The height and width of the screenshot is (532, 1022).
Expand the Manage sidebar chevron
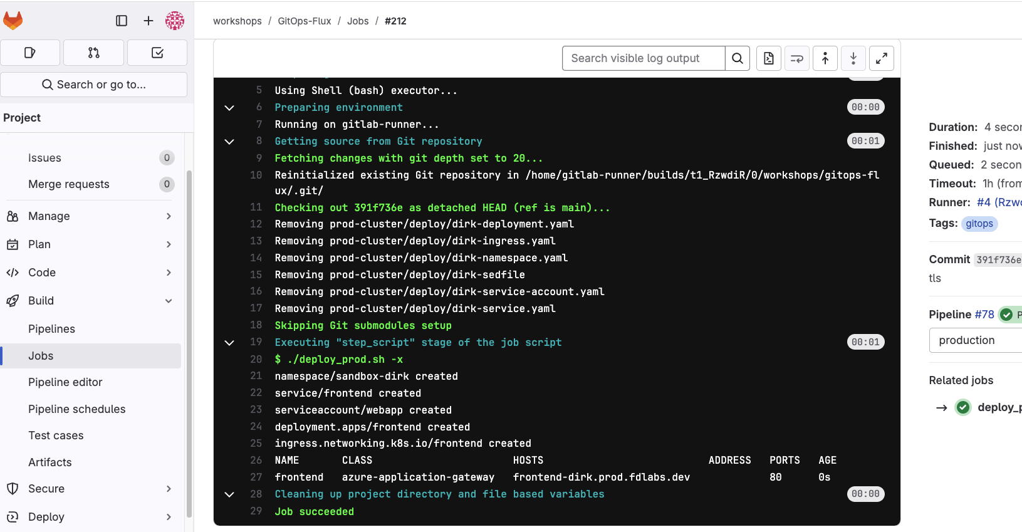coord(169,216)
